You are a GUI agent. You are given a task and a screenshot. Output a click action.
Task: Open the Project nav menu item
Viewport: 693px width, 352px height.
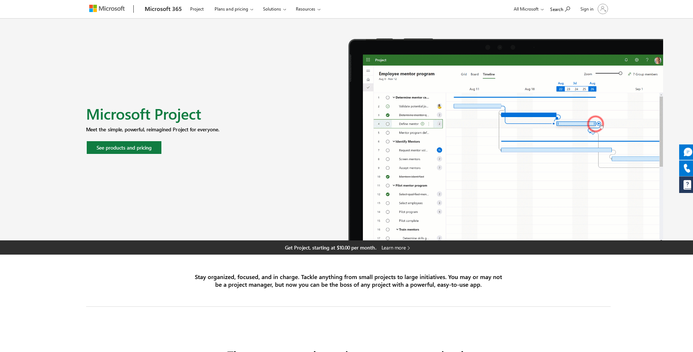(197, 9)
